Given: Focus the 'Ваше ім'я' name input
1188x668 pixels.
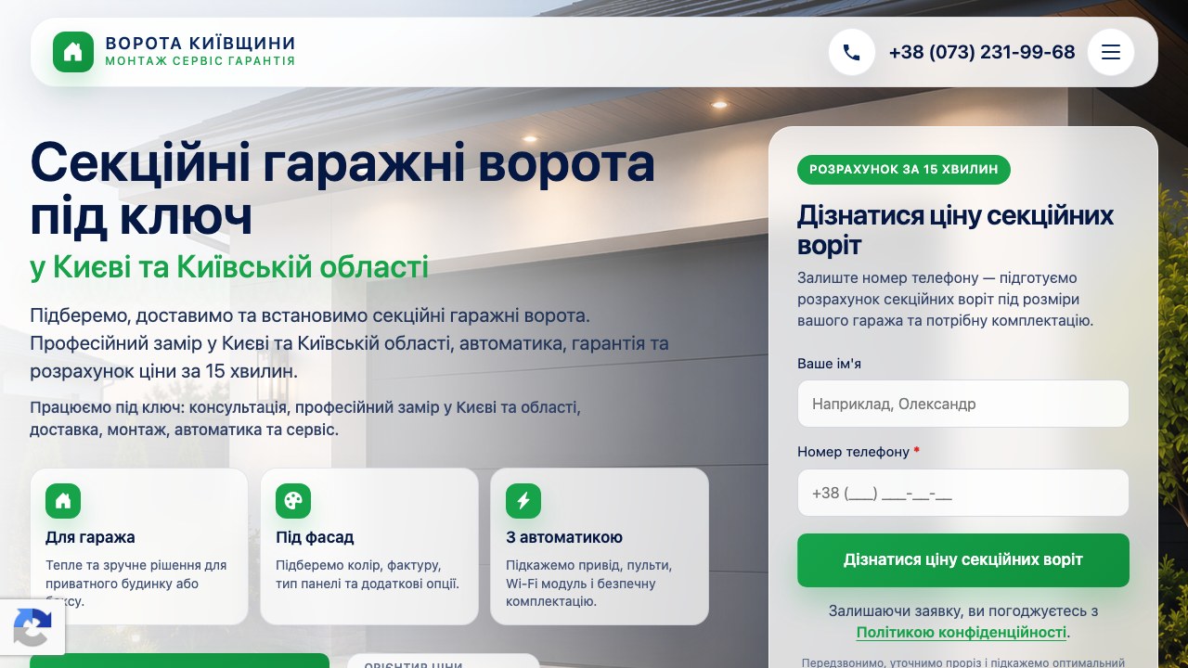Looking at the screenshot, I should coord(963,404).
